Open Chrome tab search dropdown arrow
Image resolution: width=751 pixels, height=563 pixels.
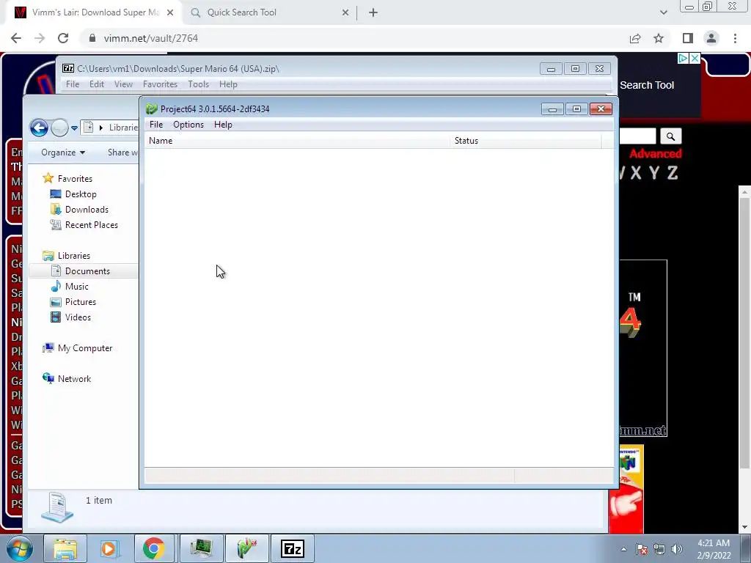pos(663,12)
